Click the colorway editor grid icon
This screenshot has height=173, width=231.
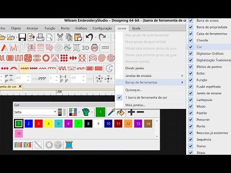73,112
